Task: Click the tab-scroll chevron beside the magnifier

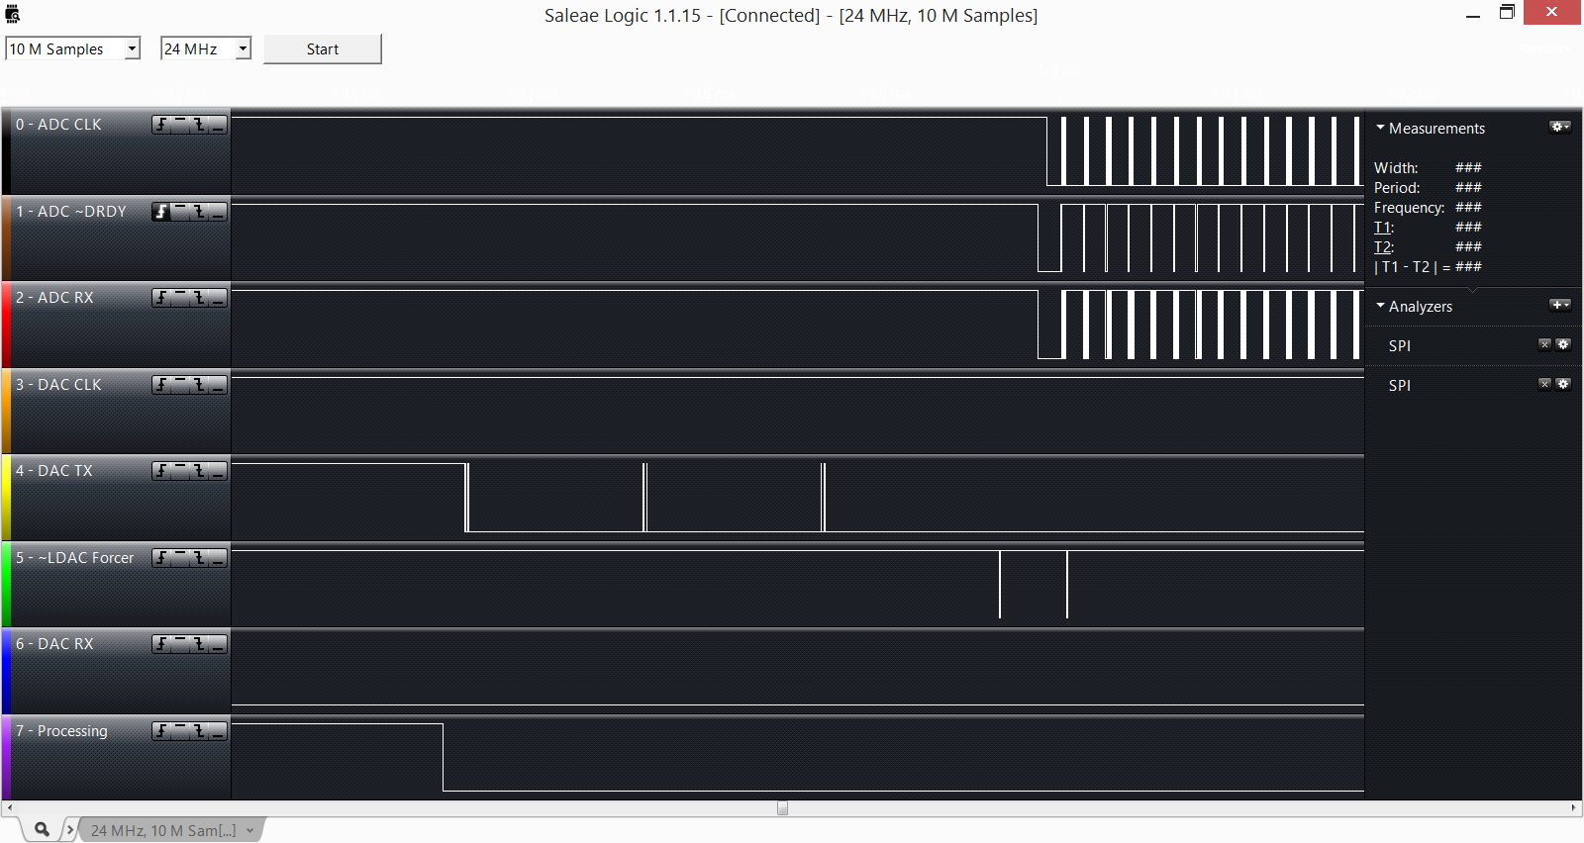Action: (x=69, y=830)
